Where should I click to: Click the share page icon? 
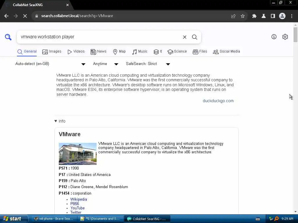point(233,16)
